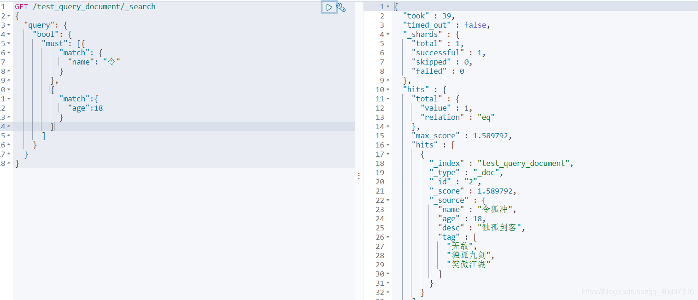
Task: Click "name" : "令狐冲" in response
Action: 477,209
